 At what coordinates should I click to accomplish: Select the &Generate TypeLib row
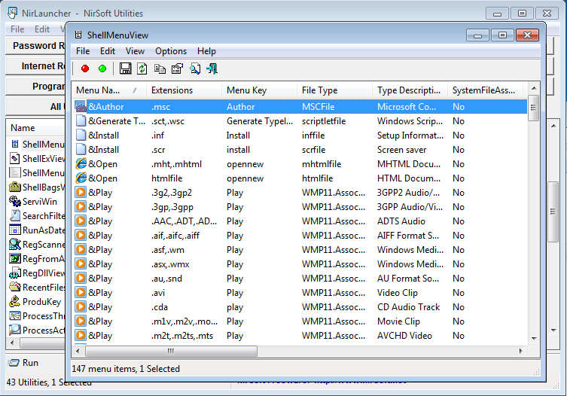117,121
